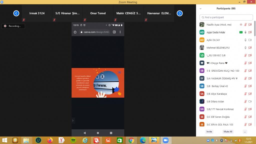256x144 pixels.
Task: Click the Zoom icon in the taskbar
Action: point(165,140)
